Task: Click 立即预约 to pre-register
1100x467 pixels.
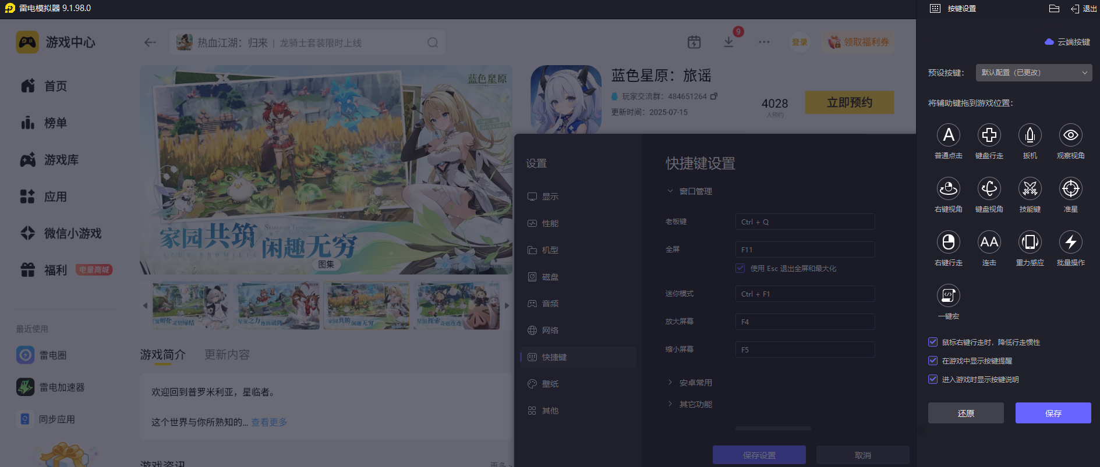Action: 850,102
